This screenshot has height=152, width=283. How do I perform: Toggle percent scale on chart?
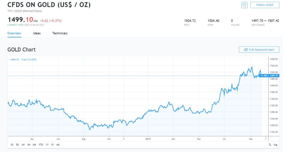270,145
